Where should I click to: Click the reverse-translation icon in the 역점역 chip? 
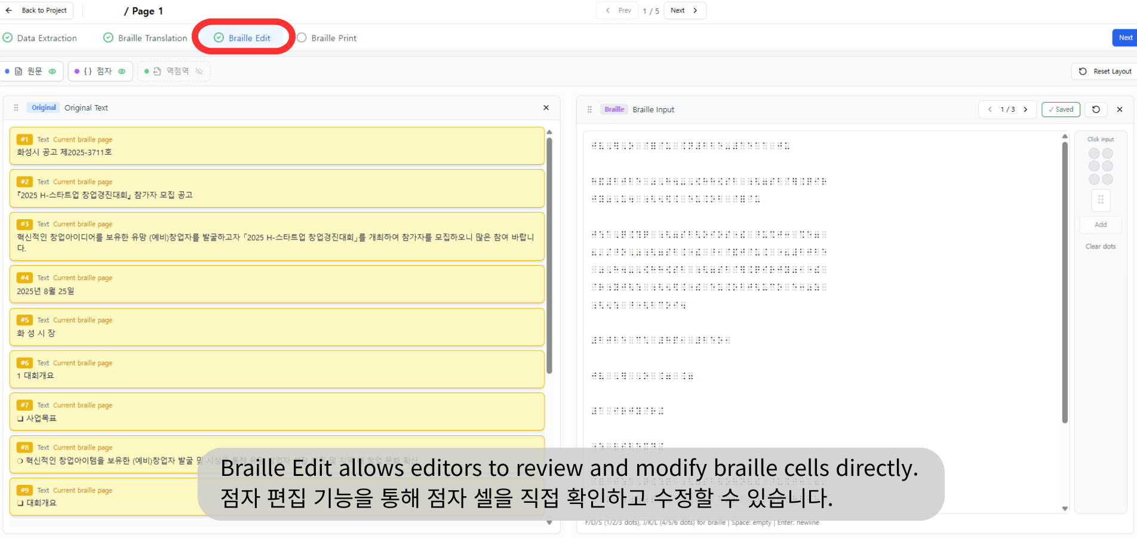click(x=157, y=71)
